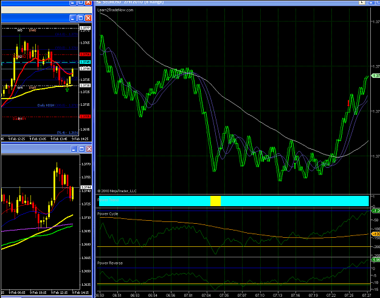
Task: Click the Daily HIGH line label
Action: (x=46, y=105)
